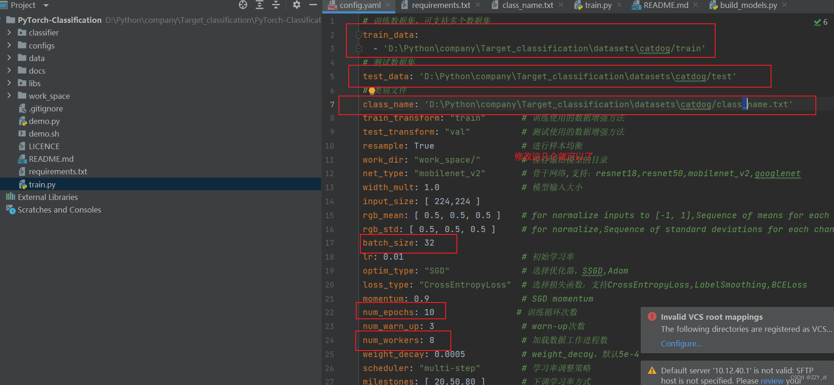
Task: Expand the configs folder
Action: pos(9,45)
